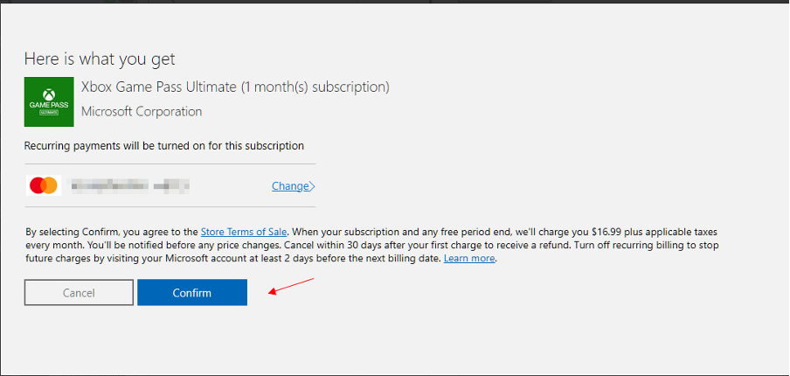Click the first blurred card number segment

click(107, 185)
